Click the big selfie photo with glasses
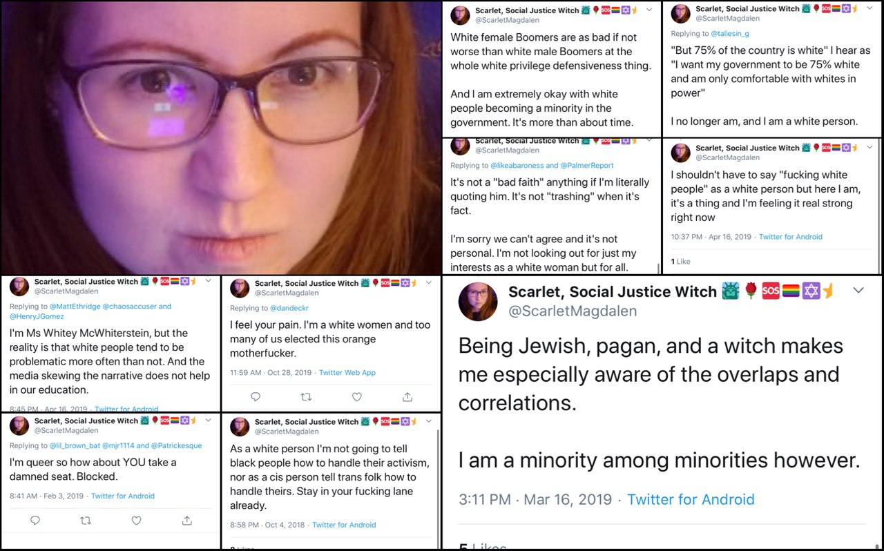884x551 pixels. pos(221,137)
